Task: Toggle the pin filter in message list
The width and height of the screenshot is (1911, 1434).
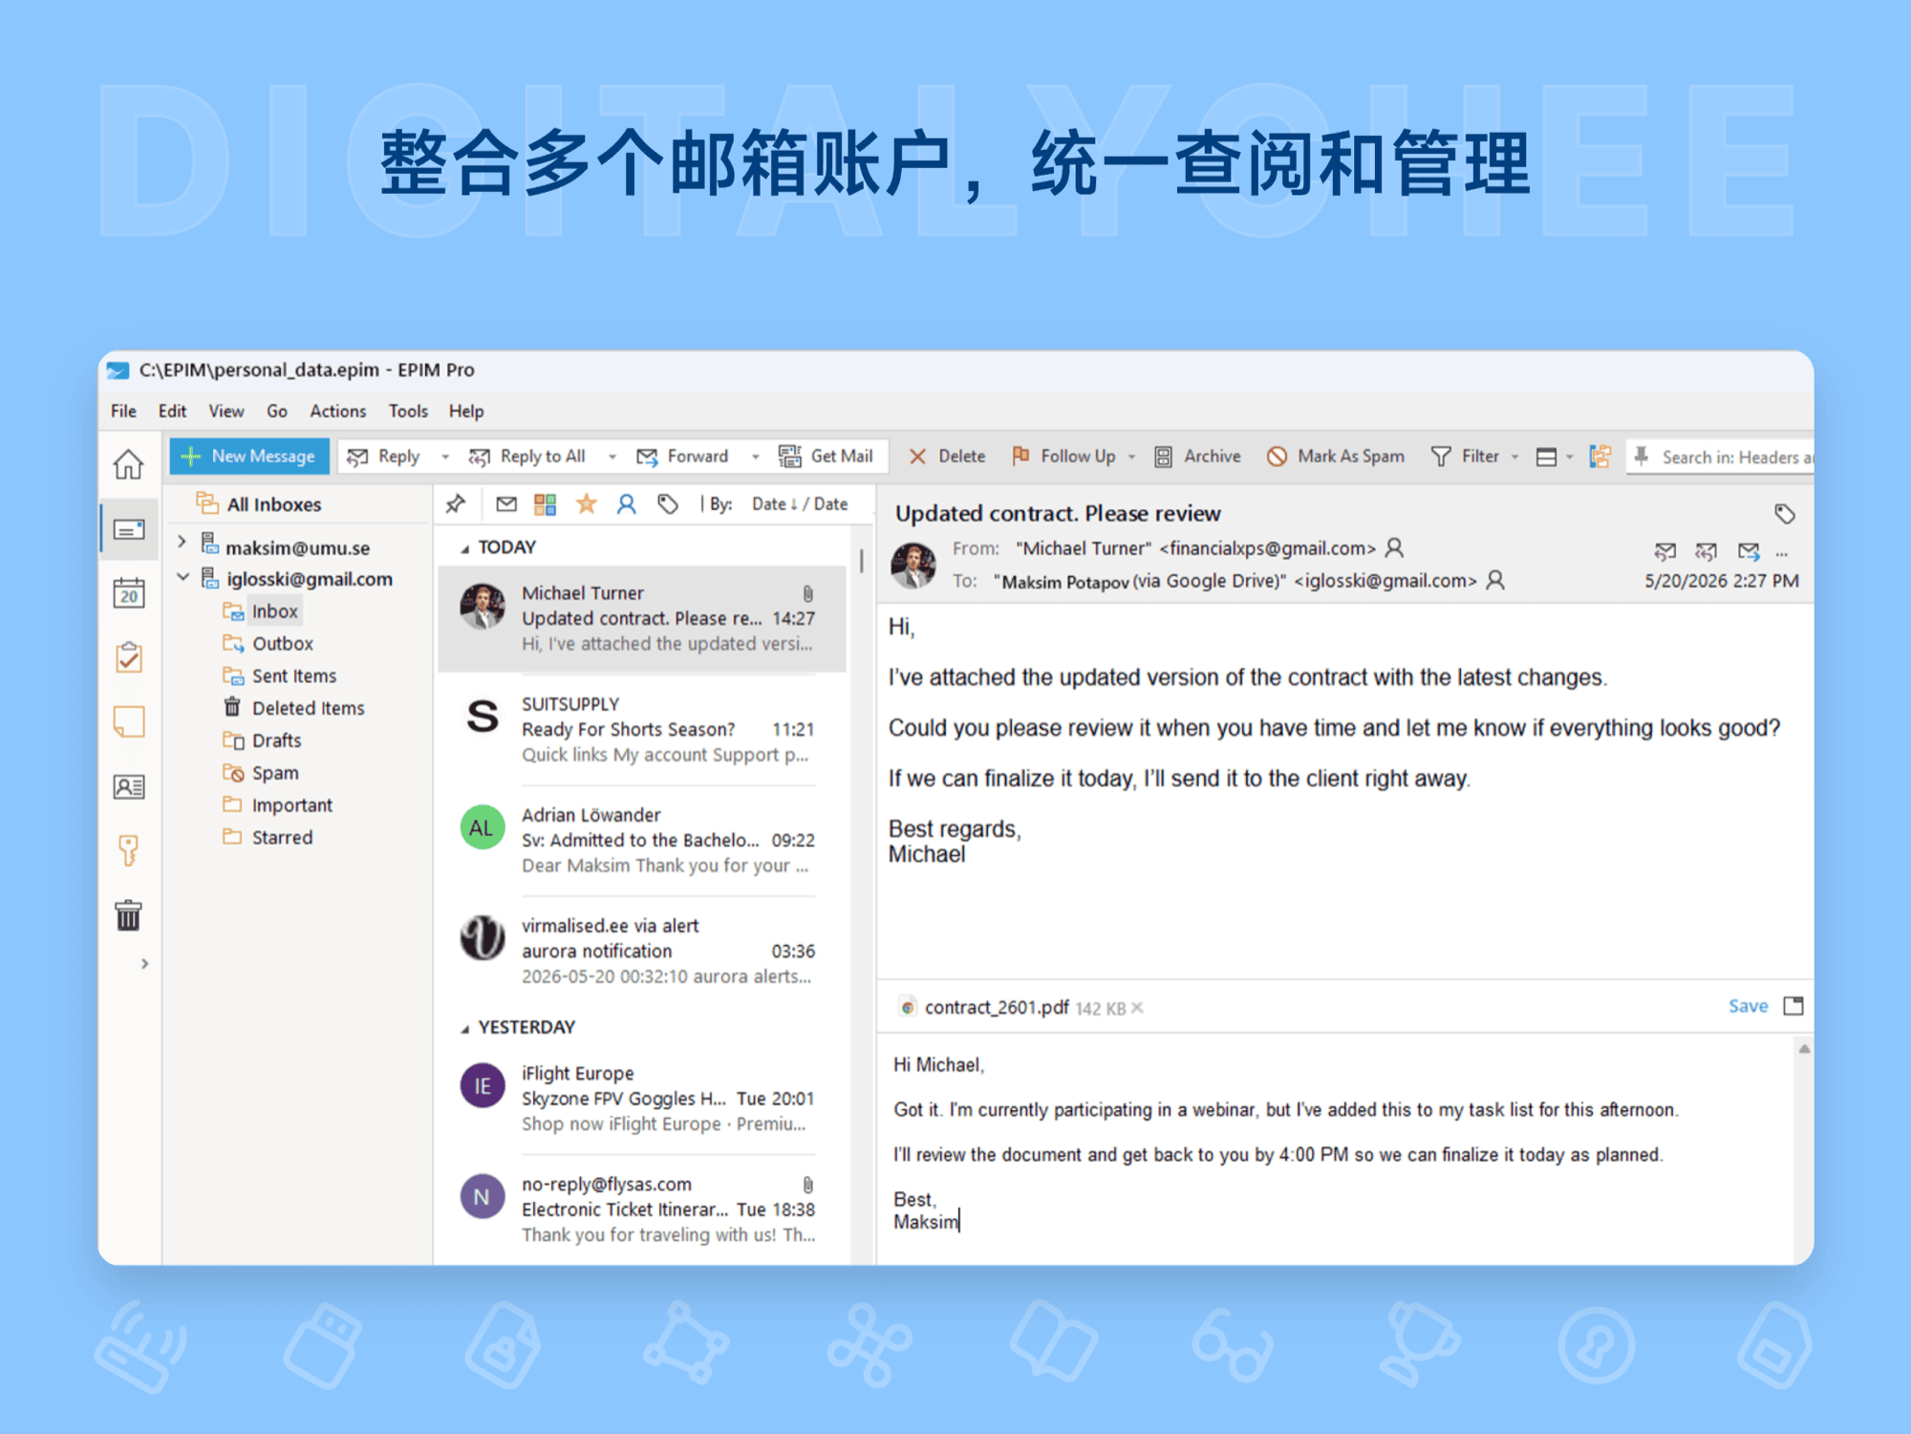Action: pos(456,503)
